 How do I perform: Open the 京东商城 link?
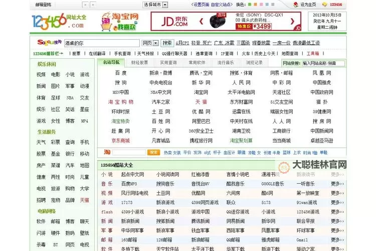coord(121,141)
